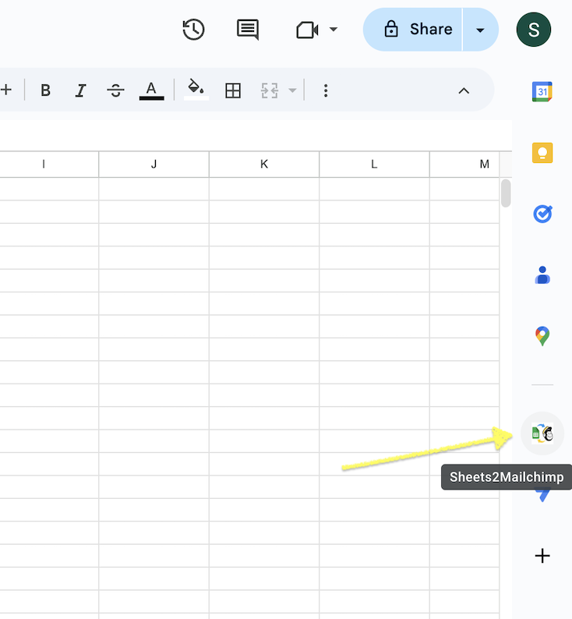Select column K header
This screenshot has height=619, width=572.
tap(264, 164)
